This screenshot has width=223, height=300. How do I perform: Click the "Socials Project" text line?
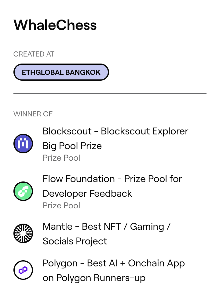[x=75, y=241]
